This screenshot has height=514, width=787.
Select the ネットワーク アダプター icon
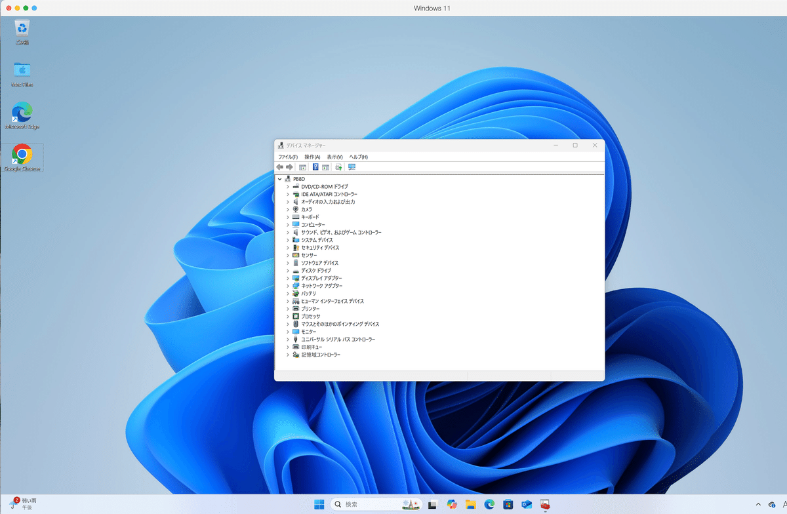296,286
